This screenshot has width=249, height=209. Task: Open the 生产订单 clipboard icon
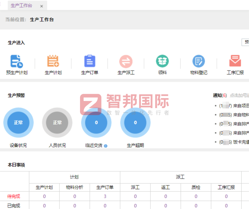pos(90,61)
